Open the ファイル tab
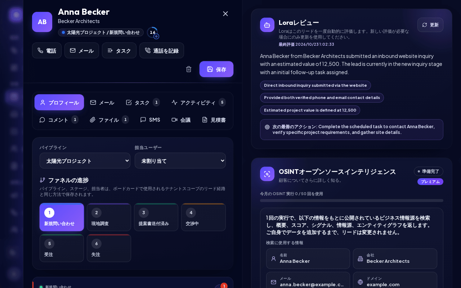This screenshot has width=461, height=288. [109, 120]
